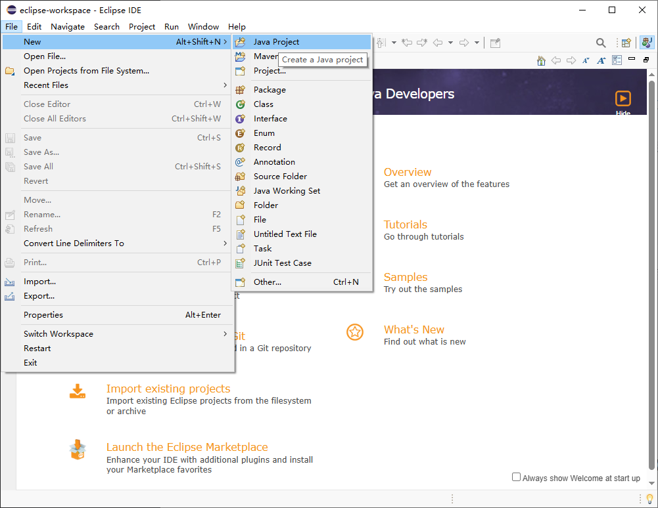
Task: Click the Pin Editor toolbar icon
Action: click(x=495, y=43)
